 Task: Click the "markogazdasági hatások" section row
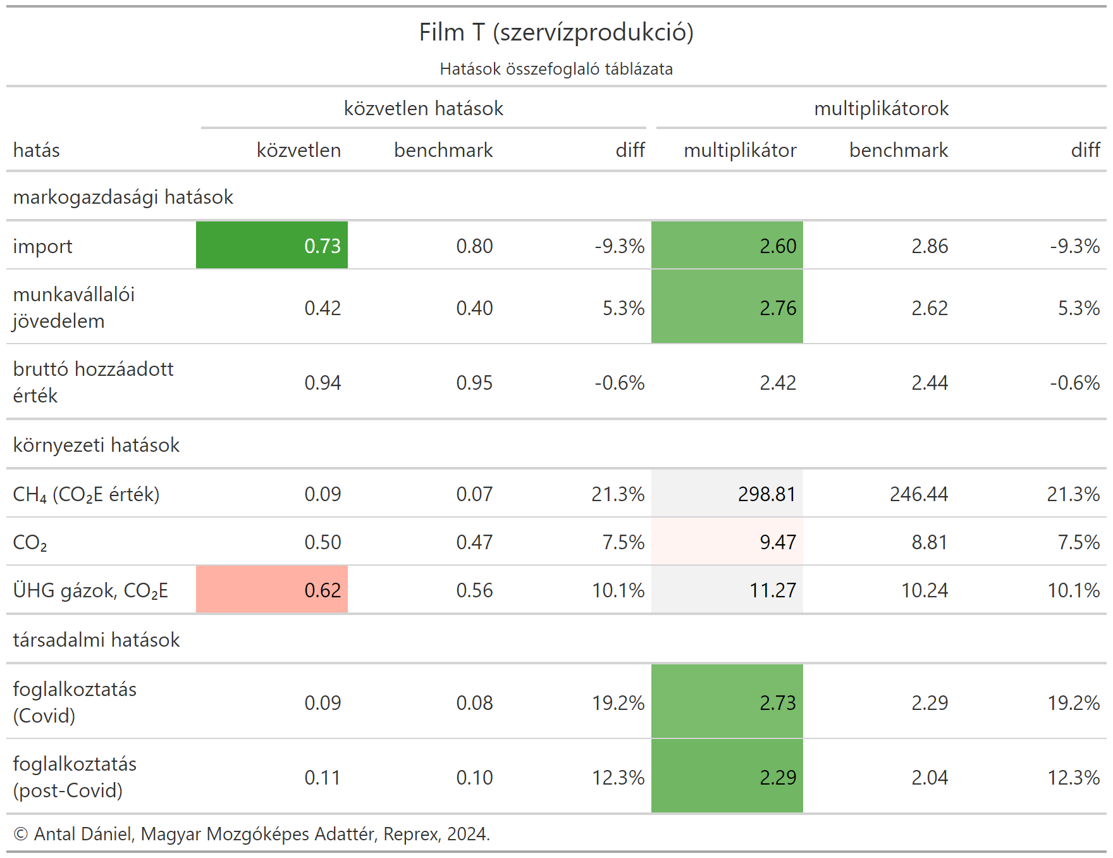123,197
